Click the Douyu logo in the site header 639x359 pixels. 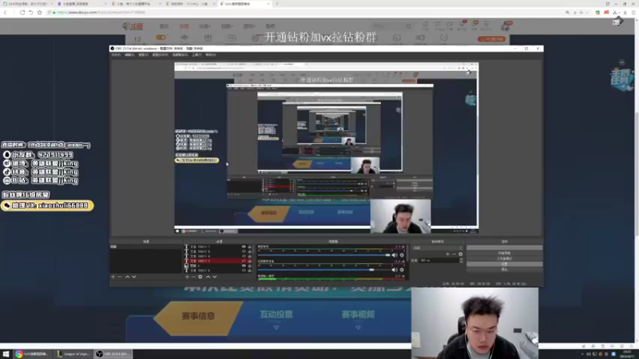click(x=133, y=26)
